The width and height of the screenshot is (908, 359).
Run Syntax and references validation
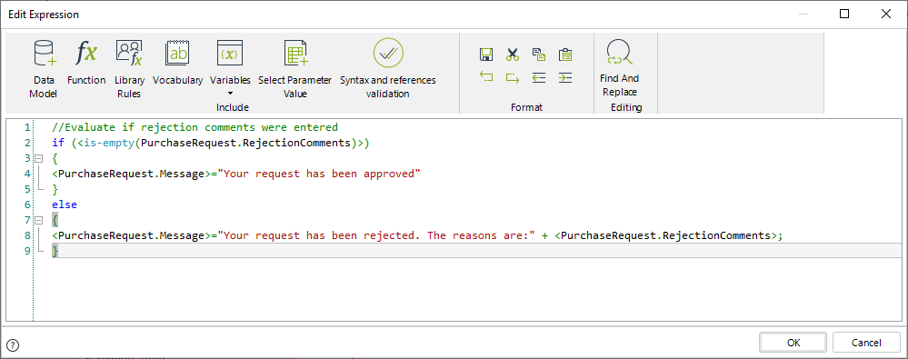[x=388, y=68]
